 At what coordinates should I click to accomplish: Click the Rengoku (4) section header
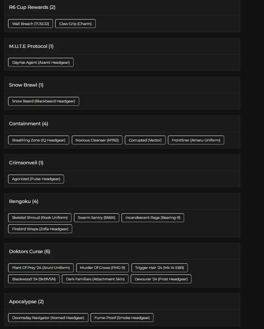(x=24, y=202)
